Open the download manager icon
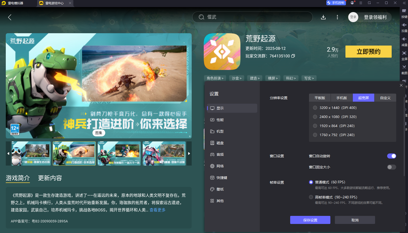 pos(323,17)
